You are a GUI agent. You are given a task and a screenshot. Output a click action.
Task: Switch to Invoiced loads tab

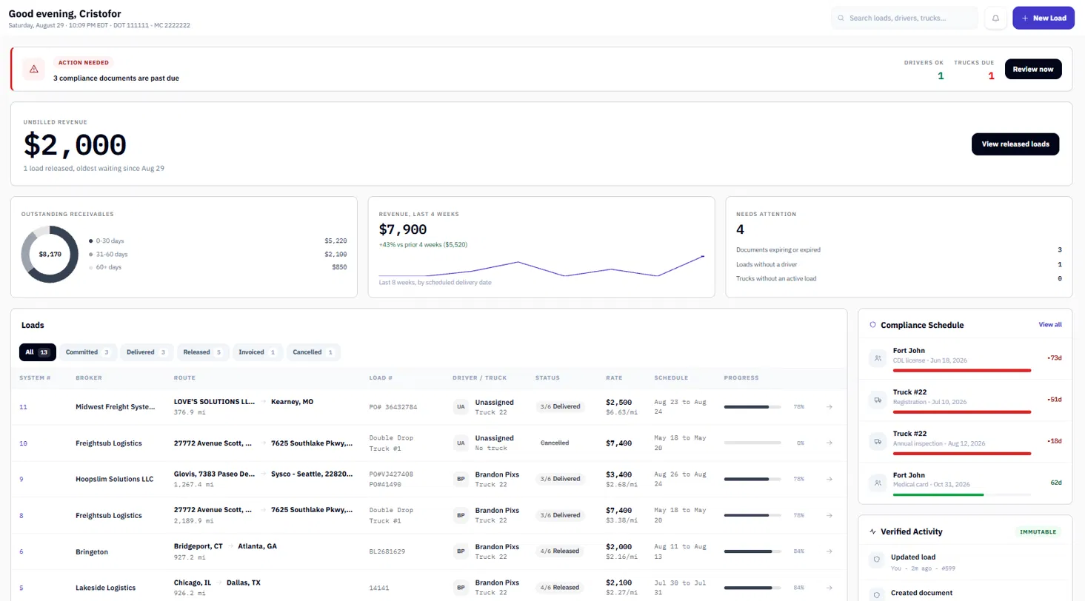click(x=258, y=352)
